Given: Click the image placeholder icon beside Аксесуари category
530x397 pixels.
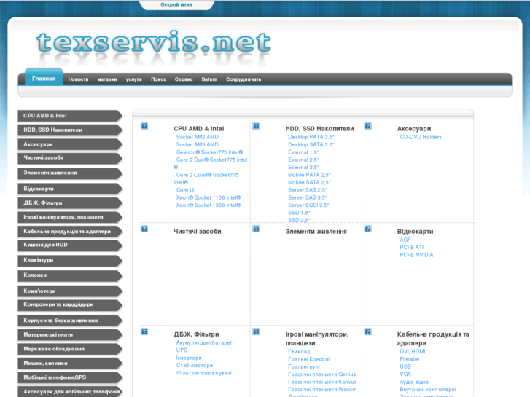Looking at the screenshot, I should 368,126.
